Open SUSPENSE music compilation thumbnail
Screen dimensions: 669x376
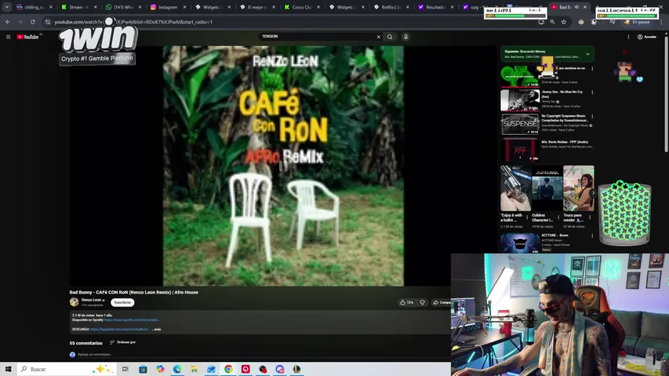tap(520, 124)
